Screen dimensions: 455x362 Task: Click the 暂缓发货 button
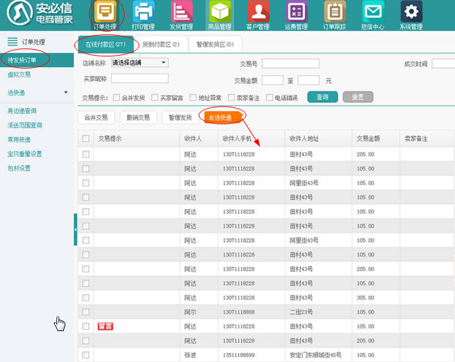pos(180,118)
